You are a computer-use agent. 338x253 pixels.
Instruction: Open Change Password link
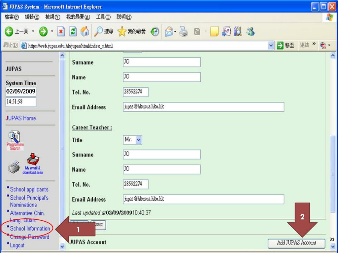coord(29,237)
